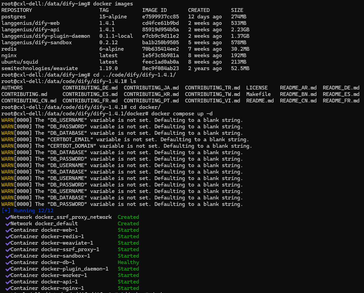Click the checkmark beside Container docker-api-1
The image size is (364, 293).
click(8, 282)
